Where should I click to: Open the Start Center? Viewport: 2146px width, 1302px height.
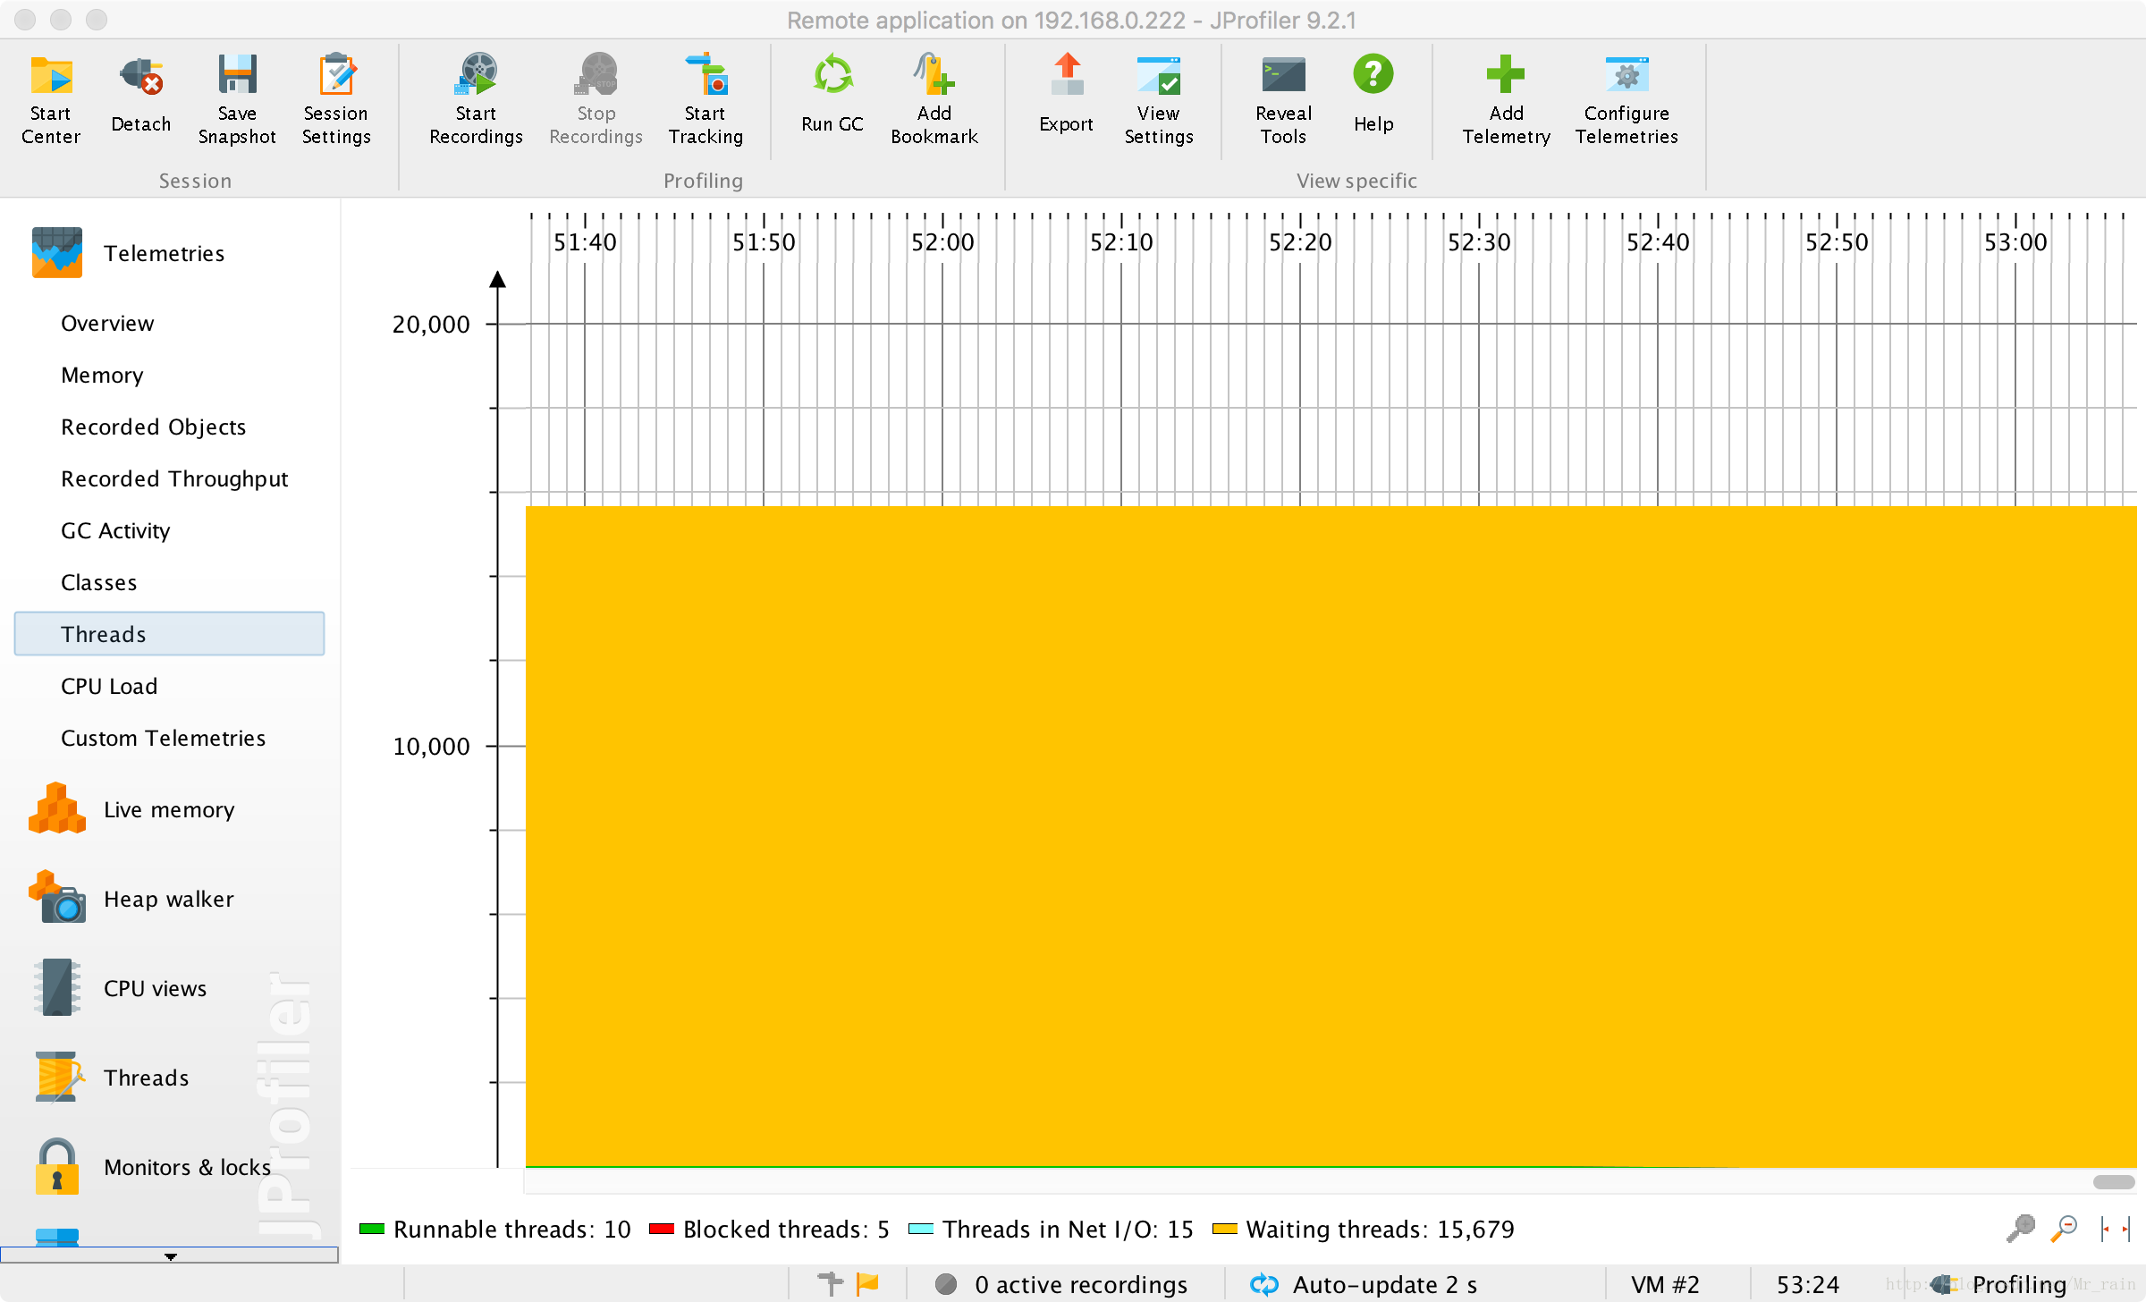point(51,98)
